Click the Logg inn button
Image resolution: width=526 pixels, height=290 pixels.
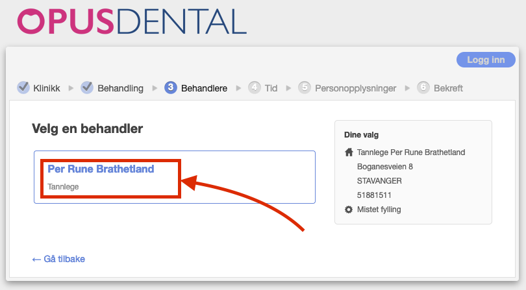pos(486,60)
